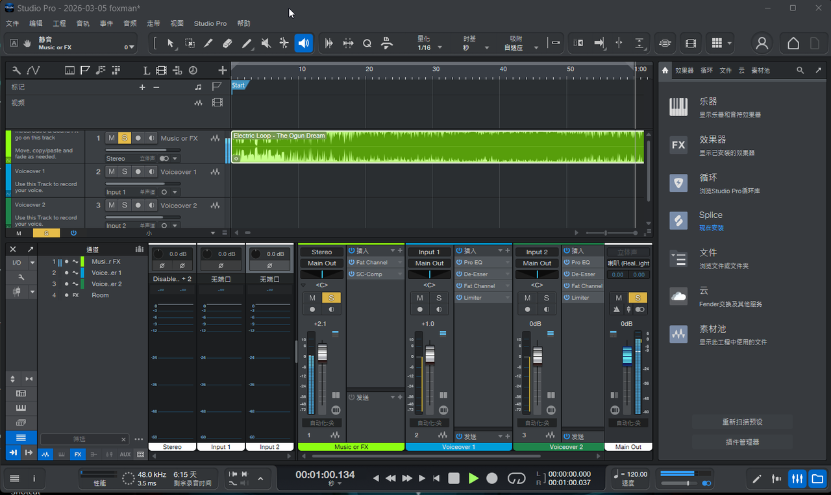Open the quantize 1/16 dropdown
The image size is (831, 495).
pos(440,48)
